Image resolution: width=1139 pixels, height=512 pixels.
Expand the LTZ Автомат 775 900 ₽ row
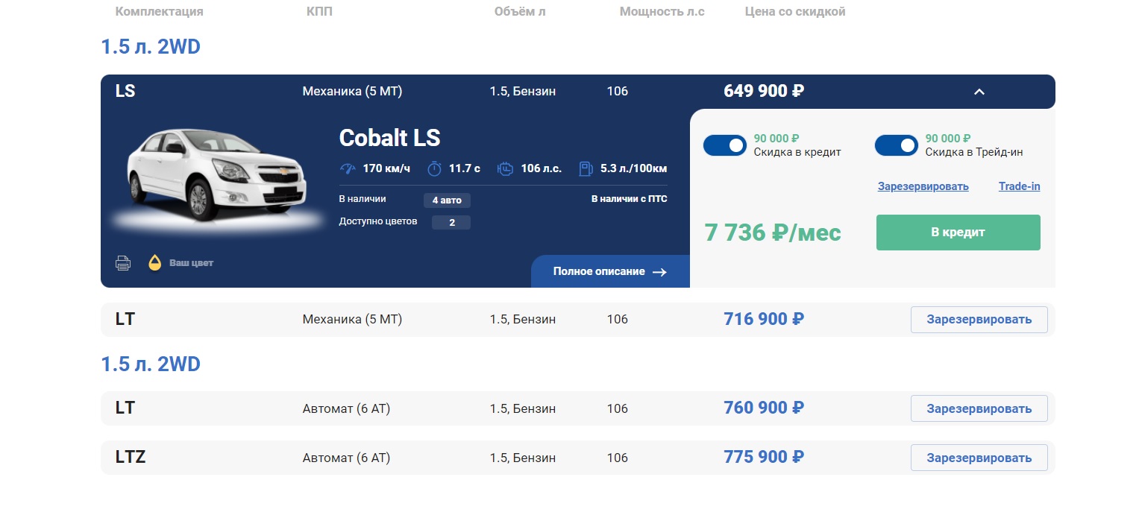(x=577, y=458)
